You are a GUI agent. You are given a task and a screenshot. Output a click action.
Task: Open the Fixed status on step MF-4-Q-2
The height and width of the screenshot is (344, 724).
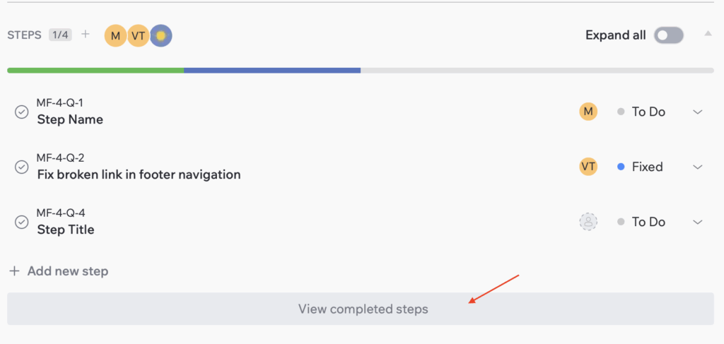[641, 167]
